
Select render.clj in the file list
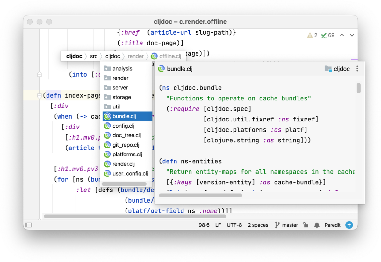coord(127,164)
